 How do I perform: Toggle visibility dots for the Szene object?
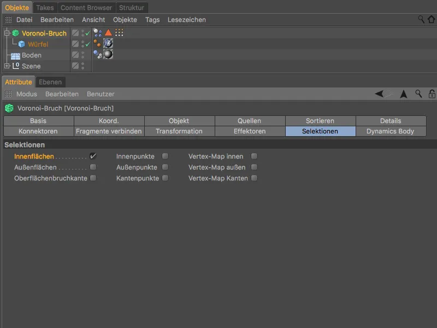(x=83, y=66)
